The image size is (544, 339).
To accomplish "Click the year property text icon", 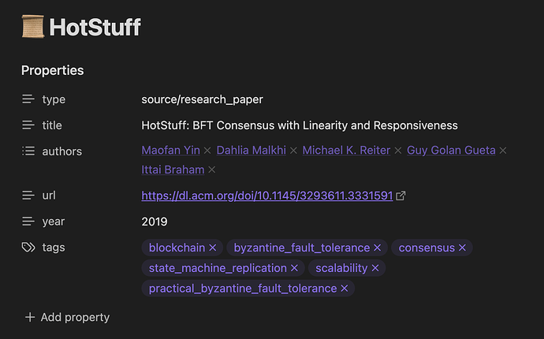I will tap(28, 222).
